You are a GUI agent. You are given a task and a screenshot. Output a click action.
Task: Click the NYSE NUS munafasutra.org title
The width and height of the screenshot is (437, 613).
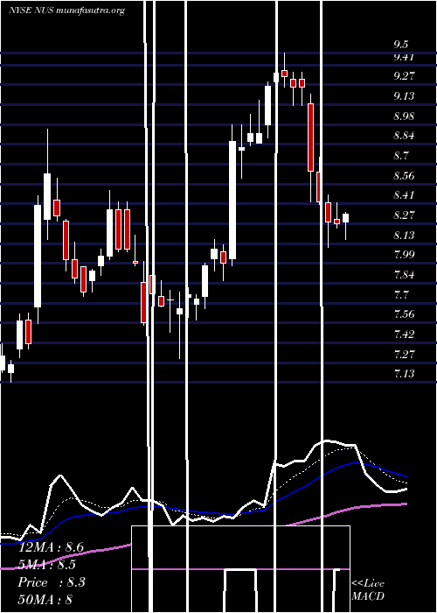[x=66, y=11]
